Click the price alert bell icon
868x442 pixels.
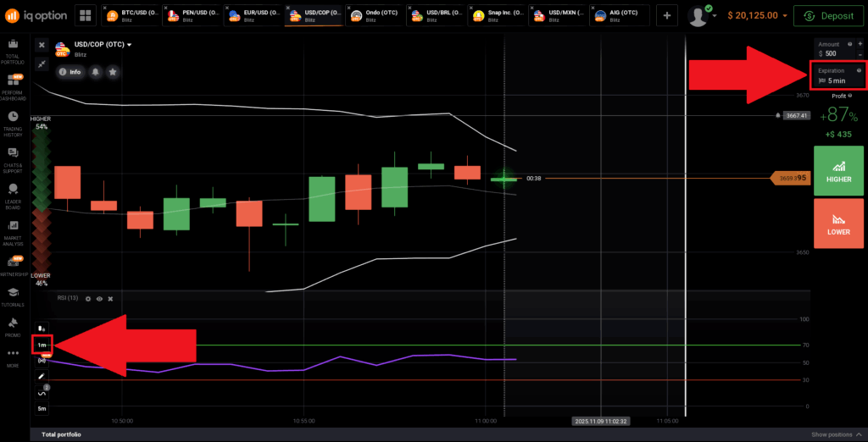click(x=96, y=72)
